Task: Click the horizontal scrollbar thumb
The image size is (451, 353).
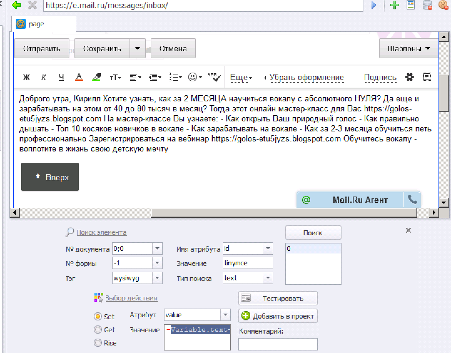Action: tap(284, 213)
